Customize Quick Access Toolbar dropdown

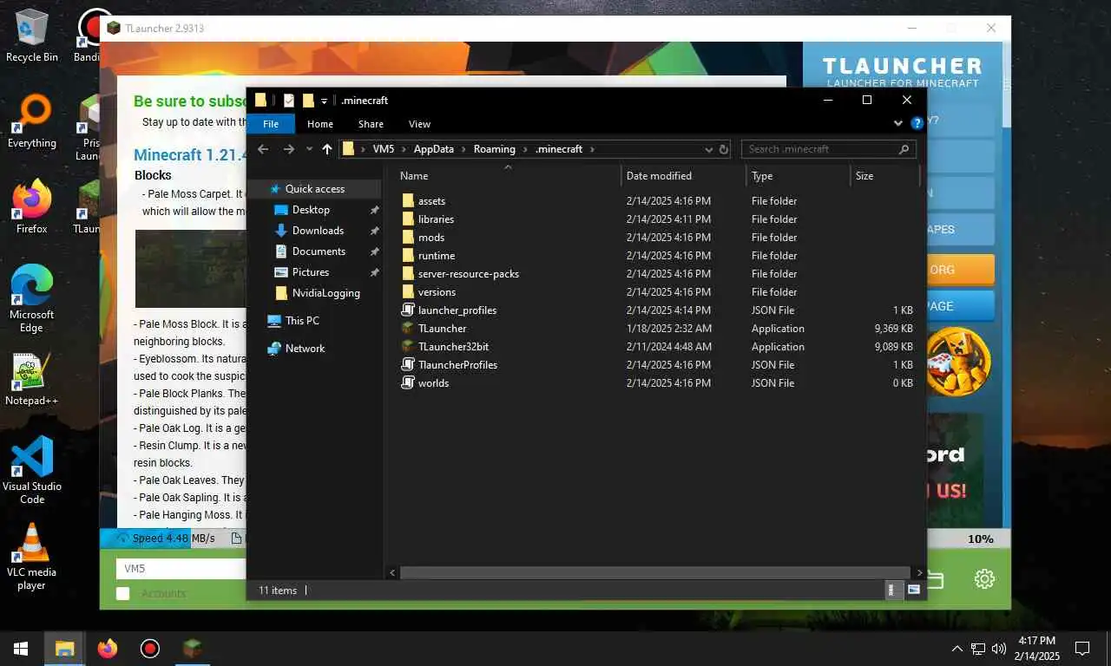point(324,101)
